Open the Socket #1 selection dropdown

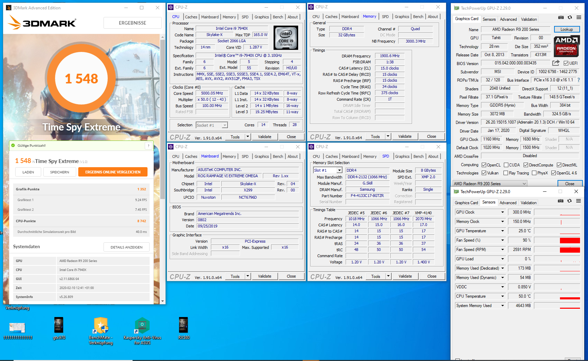[x=212, y=125]
